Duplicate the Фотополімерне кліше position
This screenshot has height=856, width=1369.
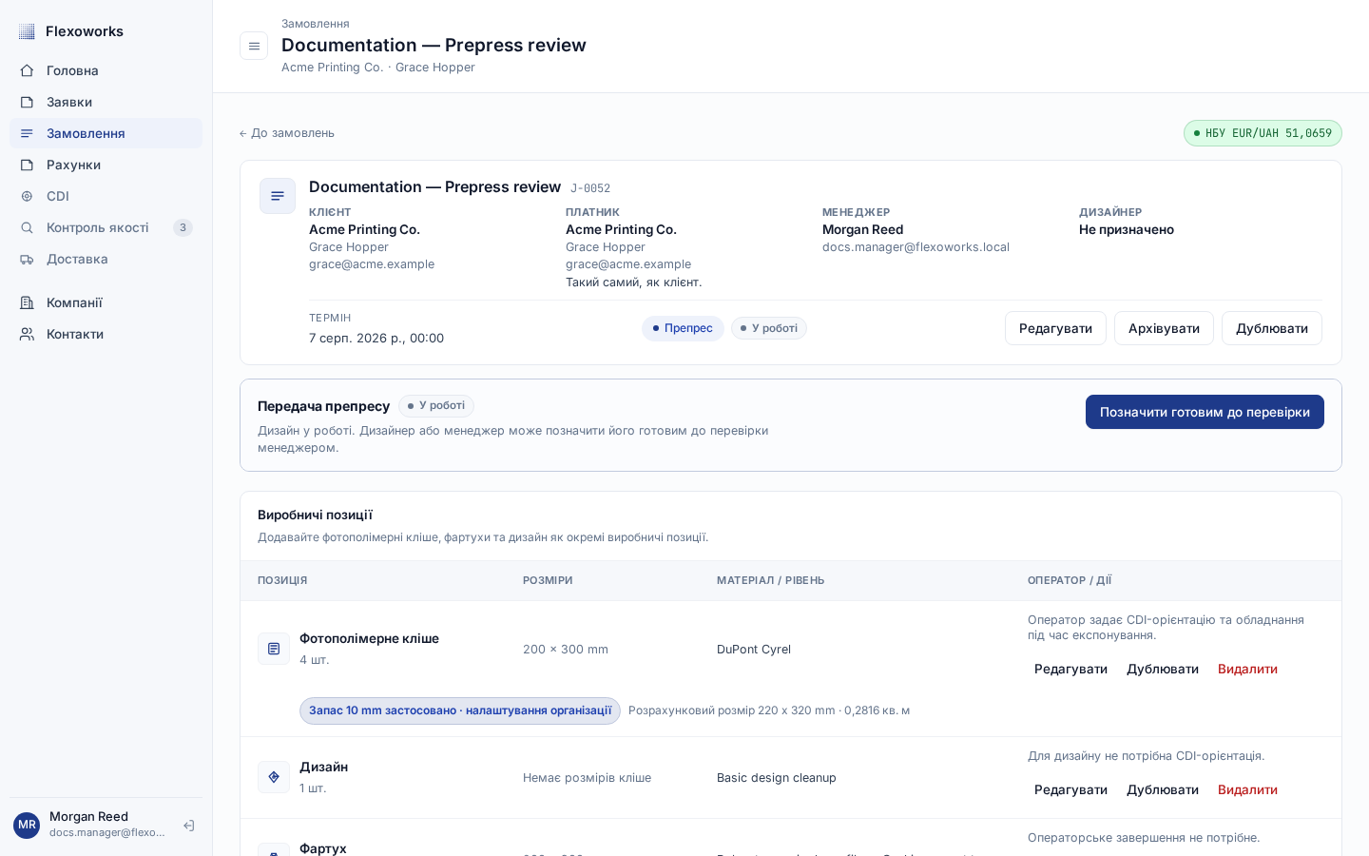[x=1163, y=669]
